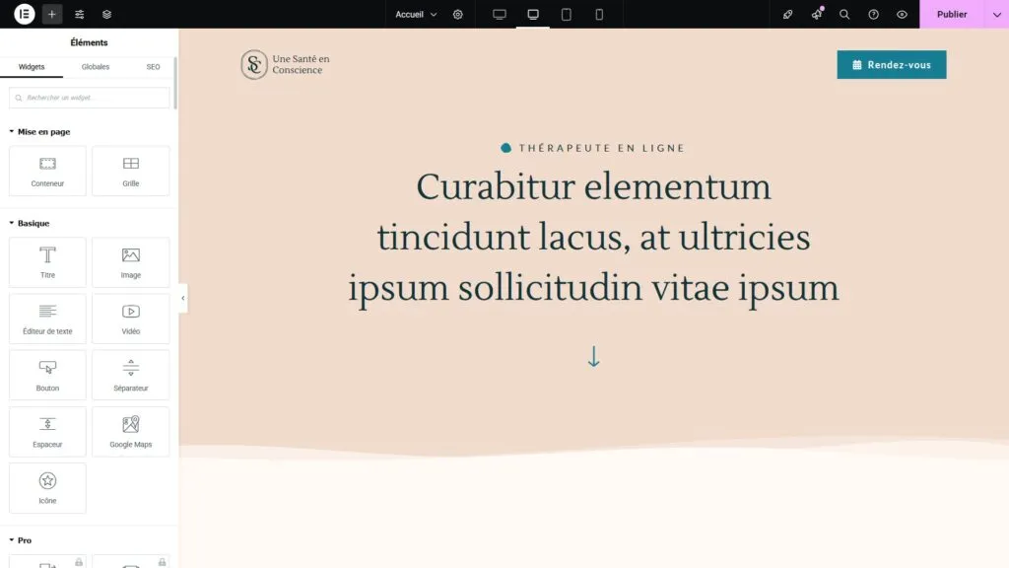Click the widget search field
The width and height of the screenshot is (1009, 568).
coord(89,98)
